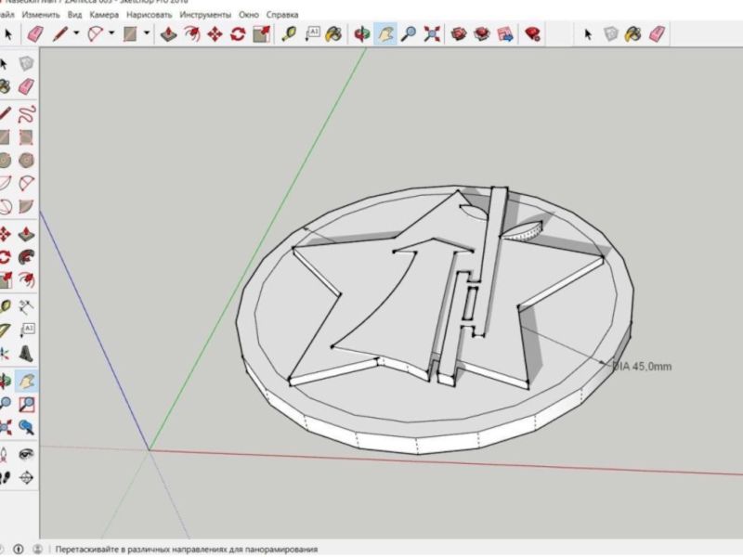Select the Tape Measure tool
743x557 pixels.
click(289, 34)
